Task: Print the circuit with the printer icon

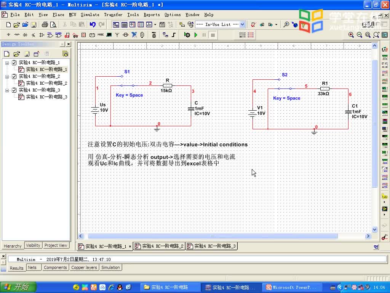Action: [x=45, y=25]
